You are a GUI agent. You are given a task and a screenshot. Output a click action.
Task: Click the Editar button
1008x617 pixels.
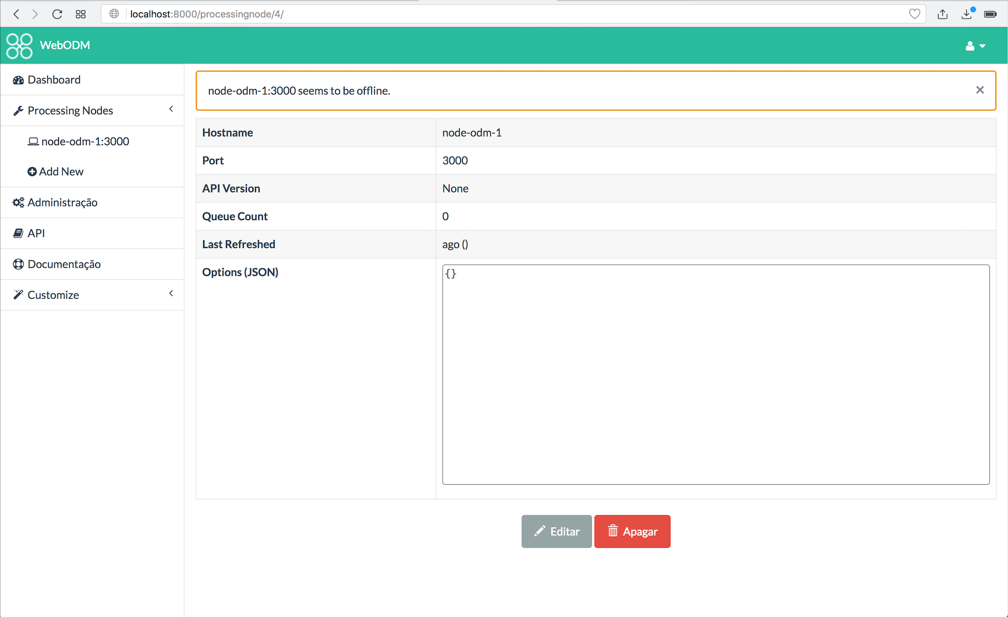(556, 531)
